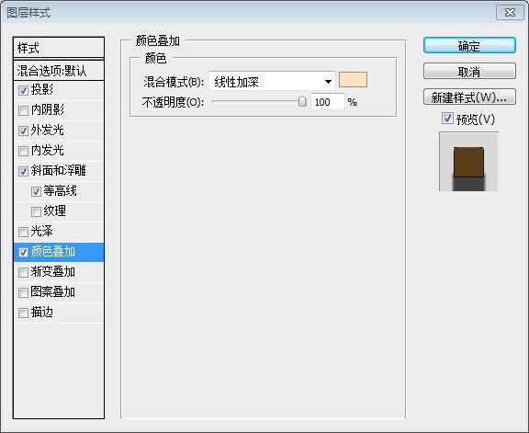529x433 pixels.
Task: Open the overlay color swatch picker
Action: (353, 80)
